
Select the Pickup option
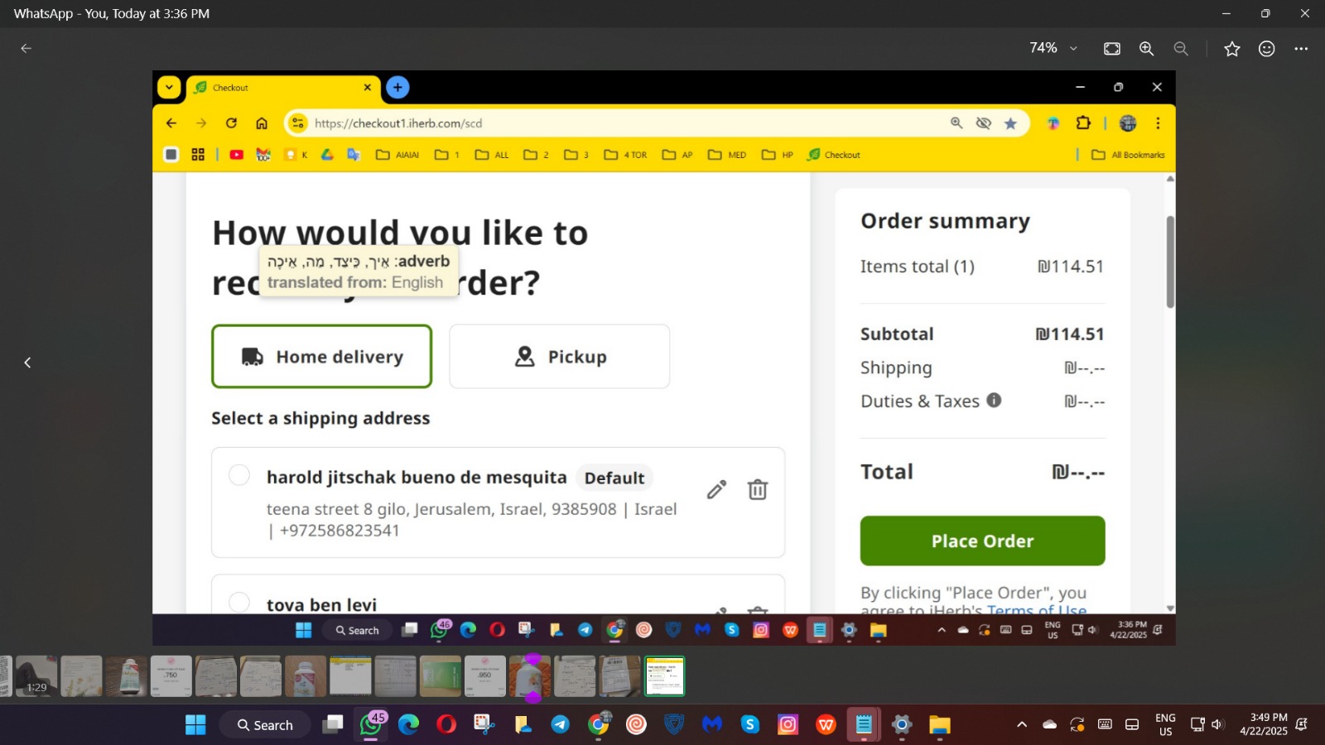[559, 357]
